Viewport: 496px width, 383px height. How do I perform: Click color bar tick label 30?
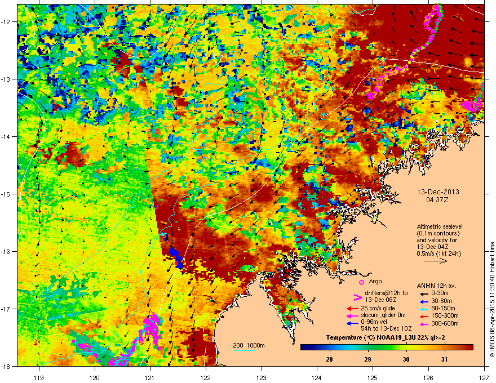point(406,359)
